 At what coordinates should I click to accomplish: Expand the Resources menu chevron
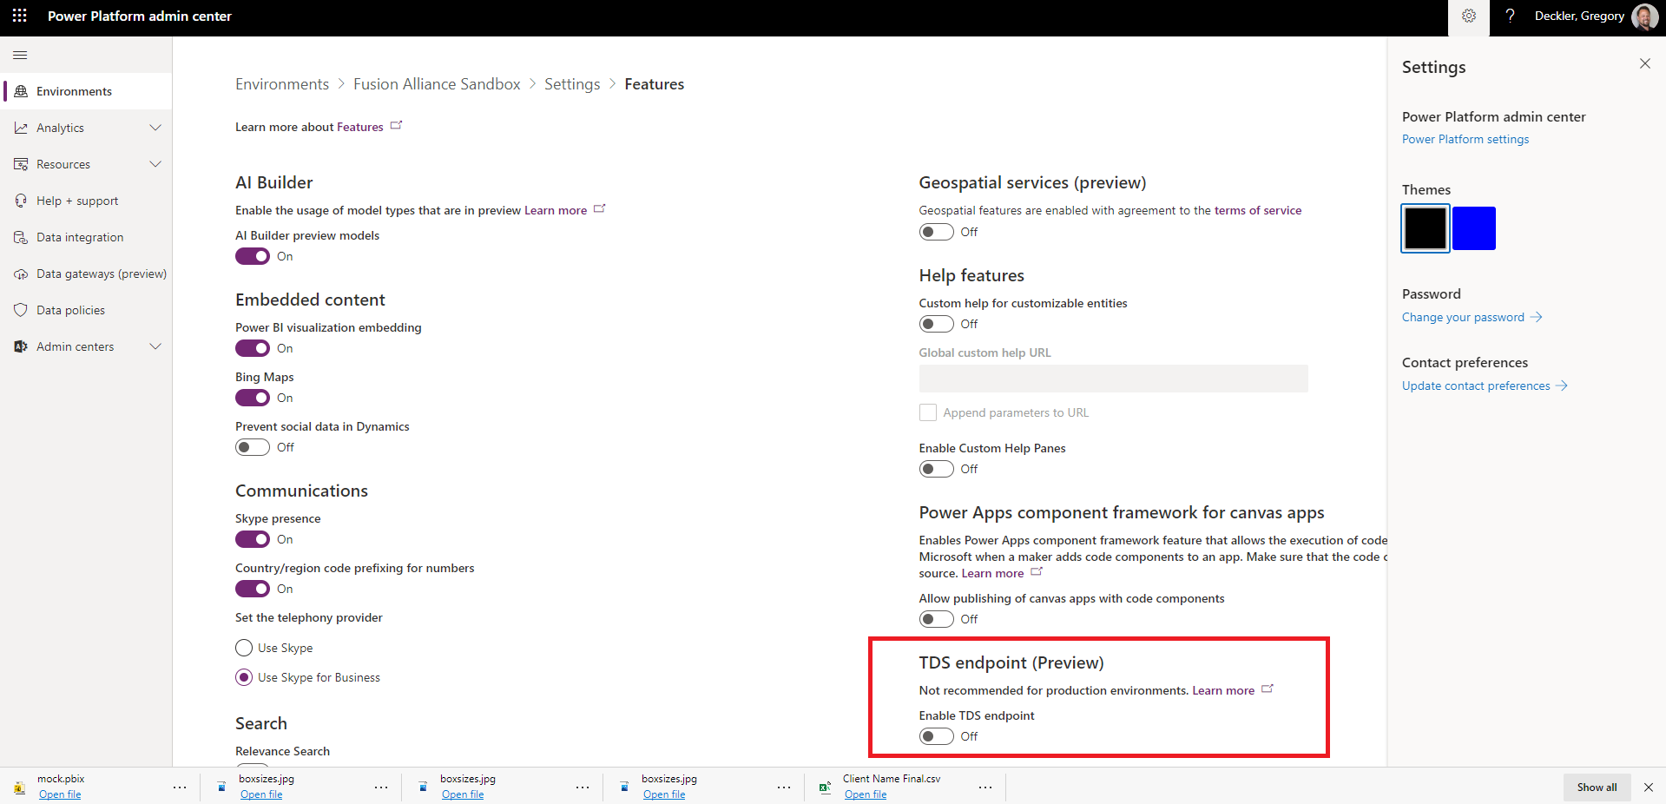pos(155,164)
